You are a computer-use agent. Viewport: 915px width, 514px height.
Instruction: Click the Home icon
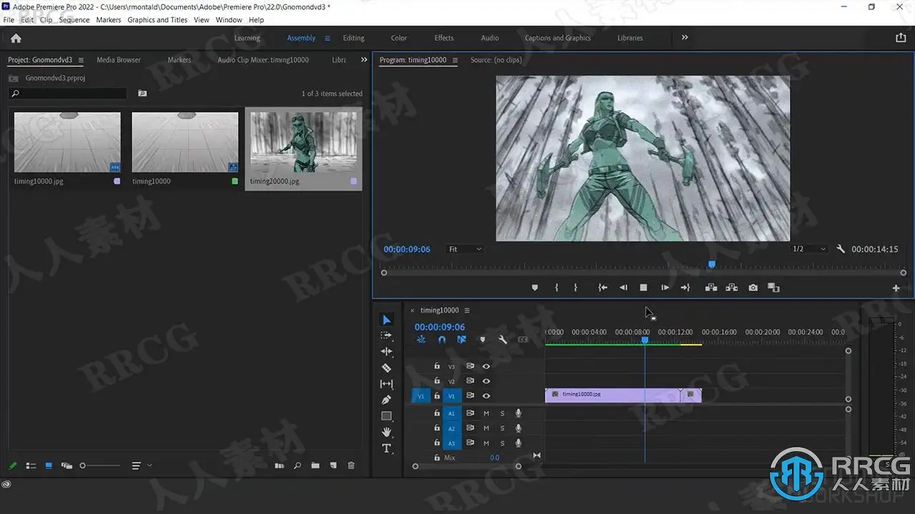(x=16, y=38)
